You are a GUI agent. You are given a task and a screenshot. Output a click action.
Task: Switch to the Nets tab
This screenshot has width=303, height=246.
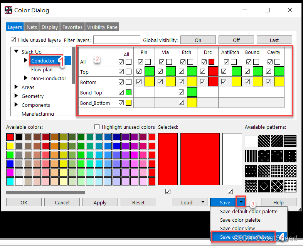[32, 27]
